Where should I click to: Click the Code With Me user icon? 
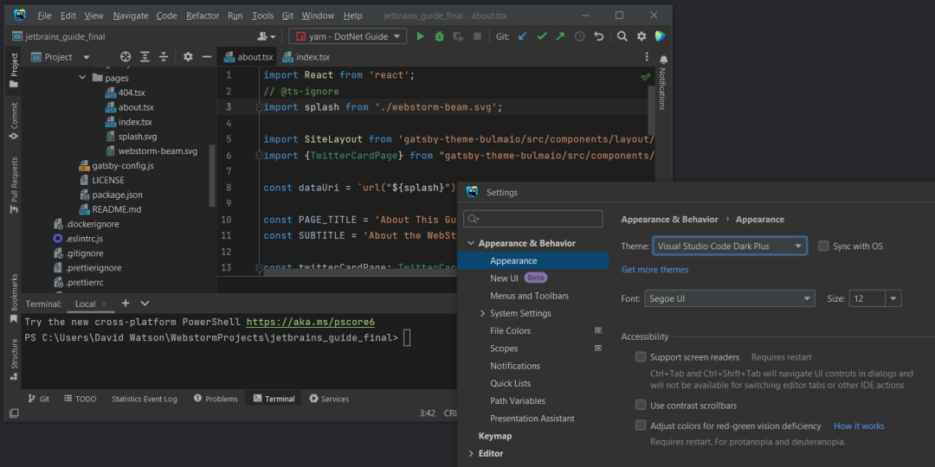(266, 36)
